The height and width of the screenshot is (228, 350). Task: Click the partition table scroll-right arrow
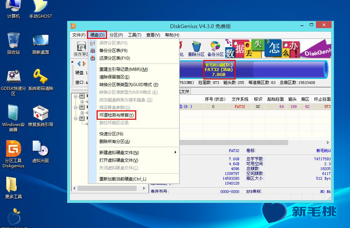[327, 142]
